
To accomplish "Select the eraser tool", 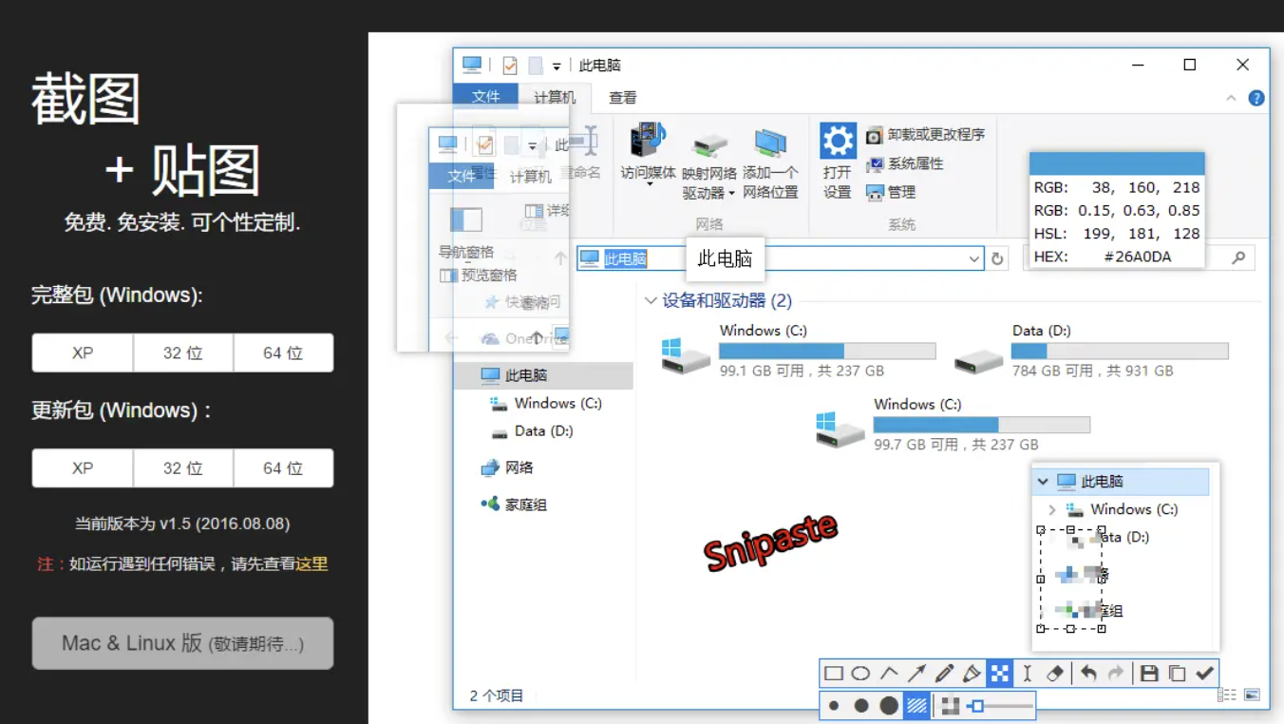I will 1054,674.
